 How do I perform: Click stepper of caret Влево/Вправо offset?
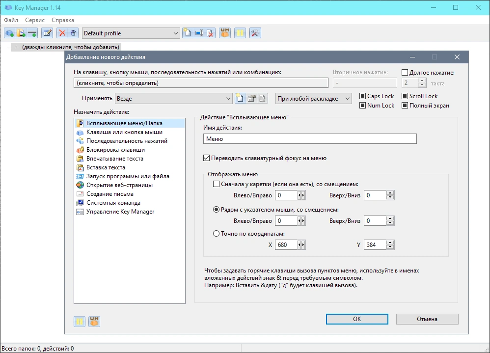point(301,195)
